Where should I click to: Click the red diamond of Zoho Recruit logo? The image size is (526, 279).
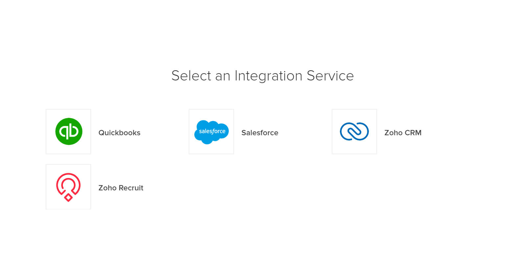[x=68, y=197]
